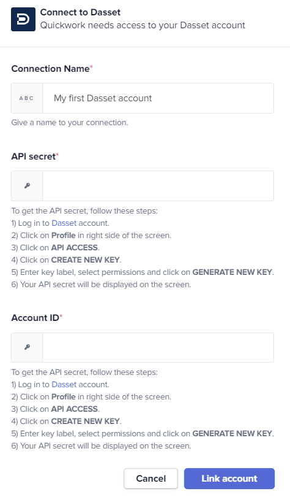The image size is (290, 497).
Task: Click bold CREATE NEW KEY text under Account ID
Action: click(85, 422)
